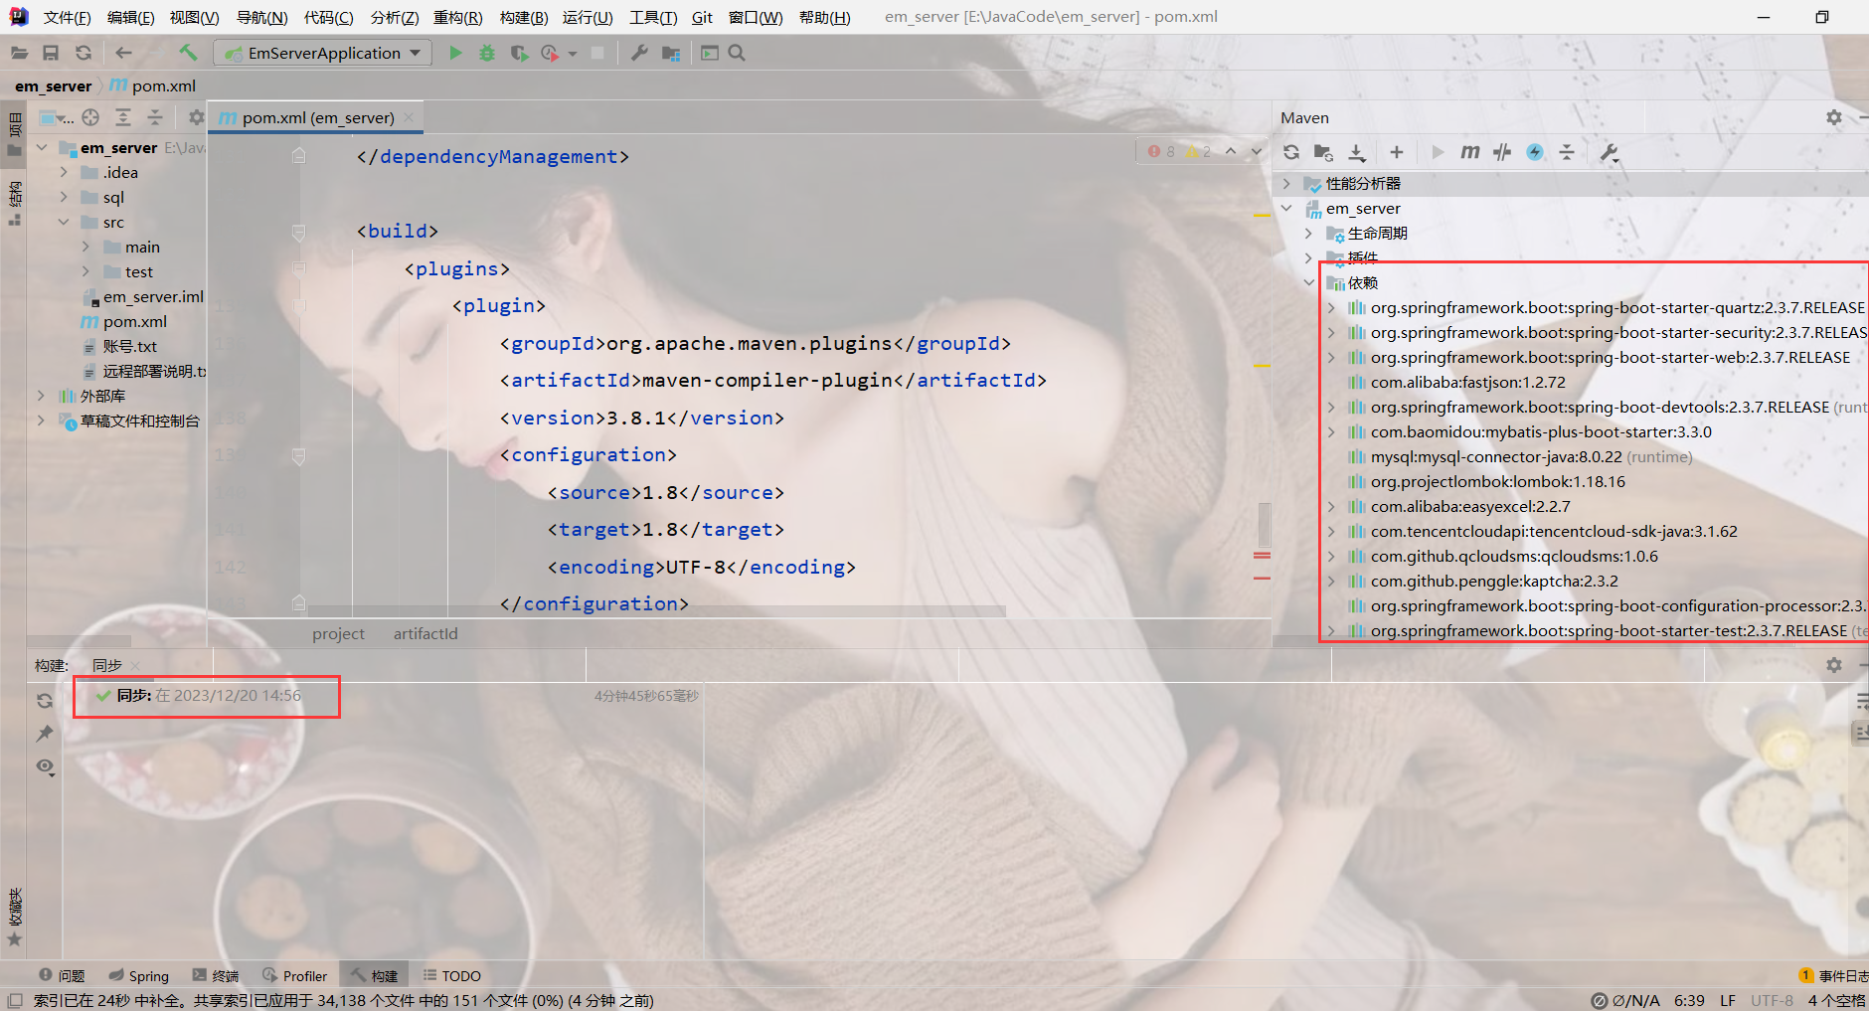The image size is (1869, 1011).
Task: Open EmServerApplication run configuration dropdown
Action: (324, 53)
